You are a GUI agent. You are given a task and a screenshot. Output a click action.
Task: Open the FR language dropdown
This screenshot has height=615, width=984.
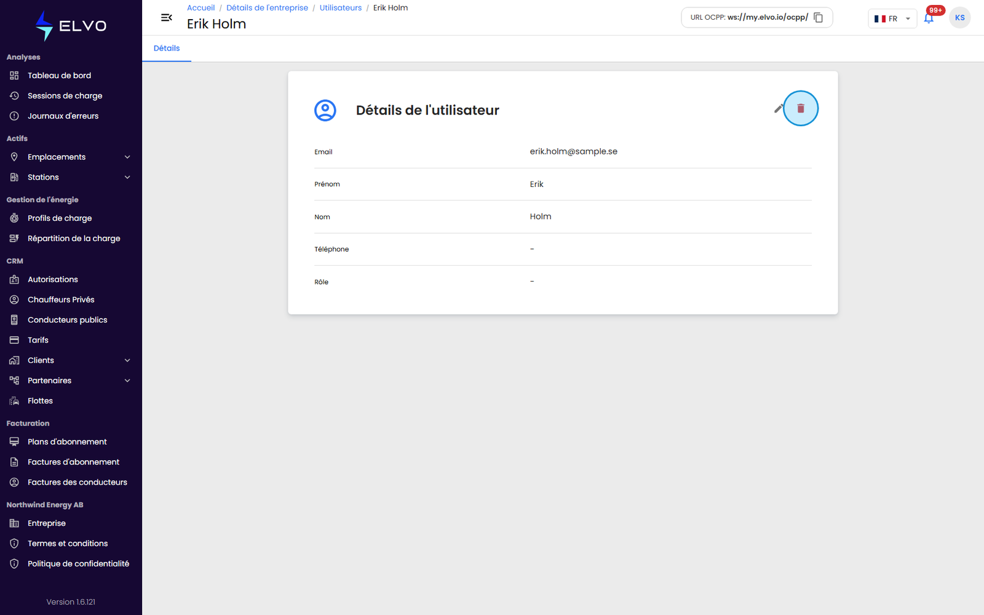892,18
